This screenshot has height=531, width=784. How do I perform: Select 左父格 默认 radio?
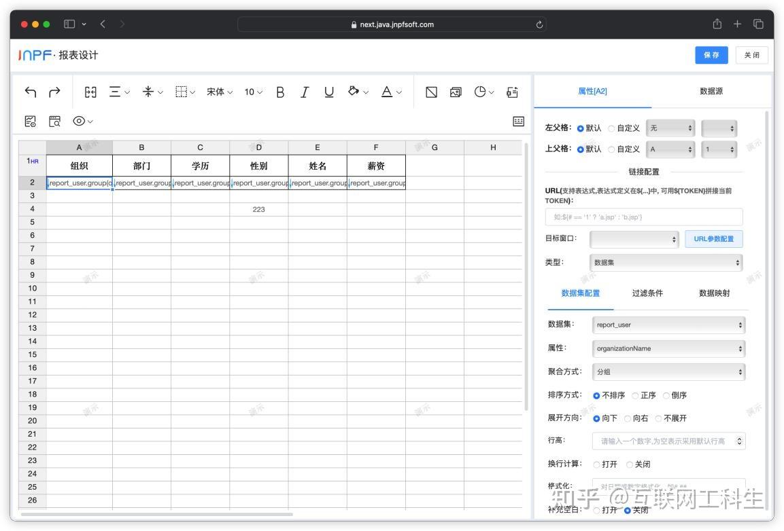pyautogui.click(x=581, y=128)
